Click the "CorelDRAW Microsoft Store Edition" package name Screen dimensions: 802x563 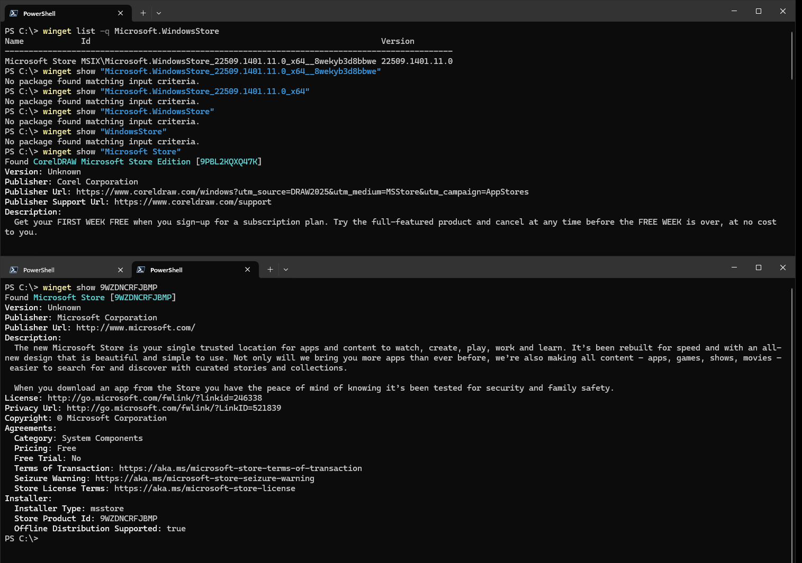pyautogui.click(x=112, y=162)
